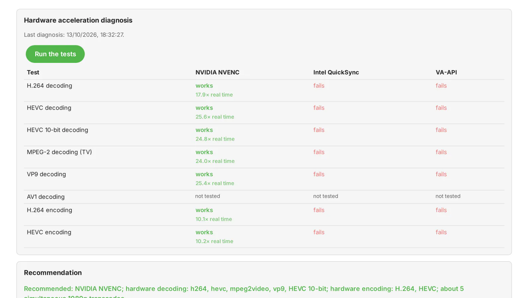This screenshot has height=298, width=531.
Task: Select the 'AV1 decoding' row label
Action: coord(46,197)
